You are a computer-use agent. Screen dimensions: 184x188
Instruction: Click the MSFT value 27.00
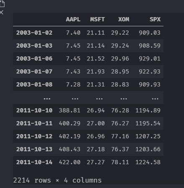(96, 124)
